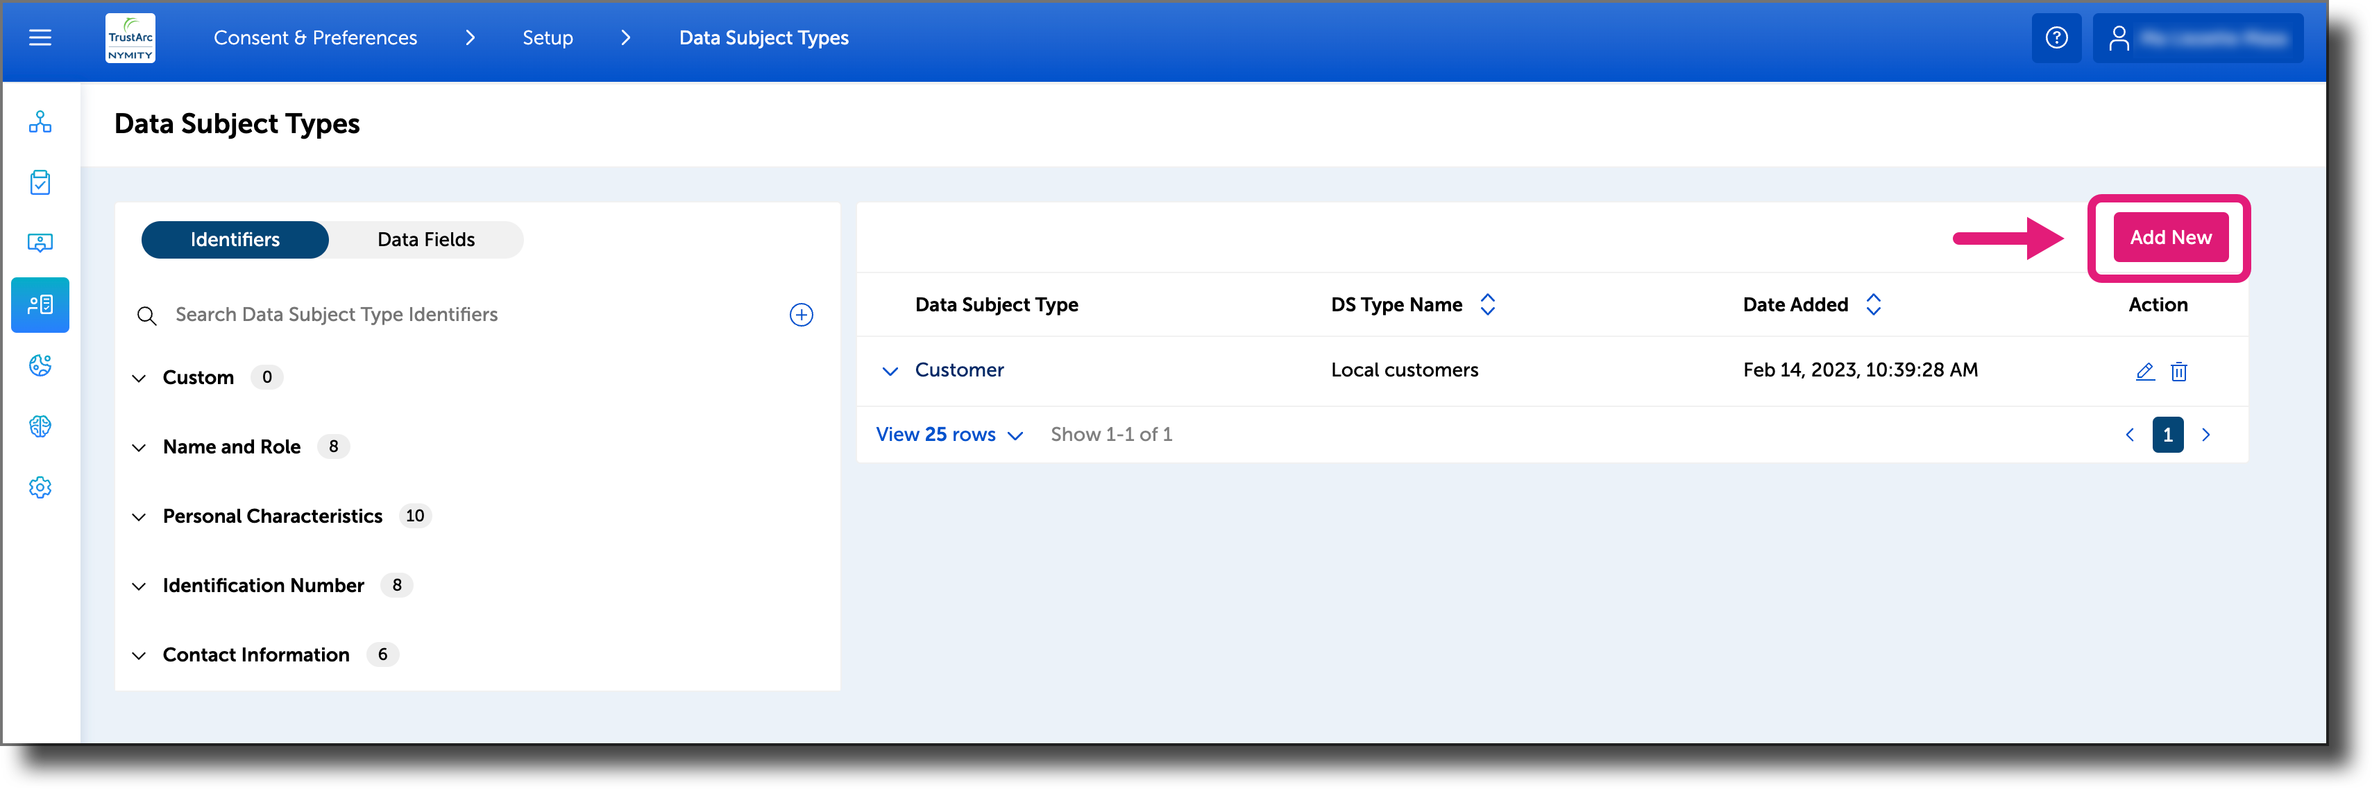Click the Show 1-1 of 1 text
This screenshot has width=2372, height=789.
tap(1112, 435)
